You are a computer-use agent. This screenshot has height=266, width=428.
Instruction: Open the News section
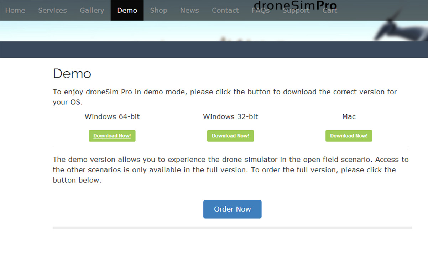(189, 10)
